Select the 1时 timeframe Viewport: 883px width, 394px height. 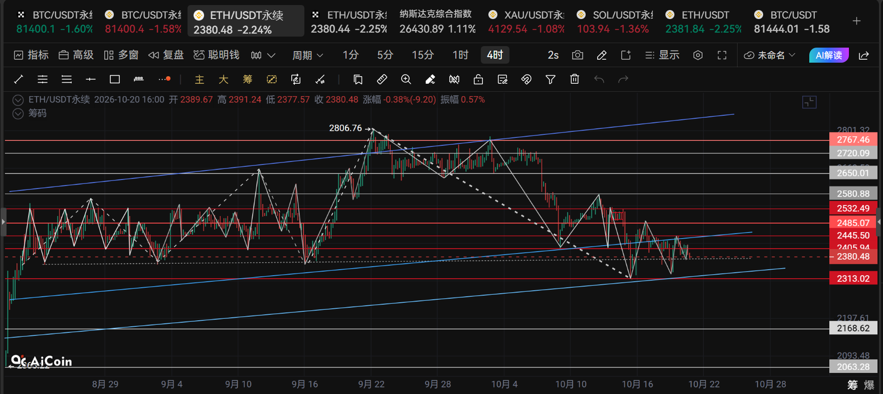[x=460, y=55]
